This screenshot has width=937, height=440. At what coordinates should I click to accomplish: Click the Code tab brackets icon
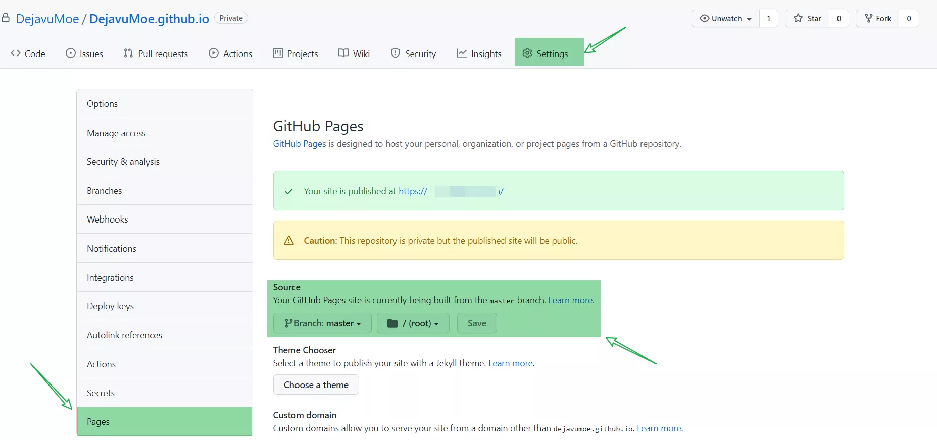[x=16, y=53]
